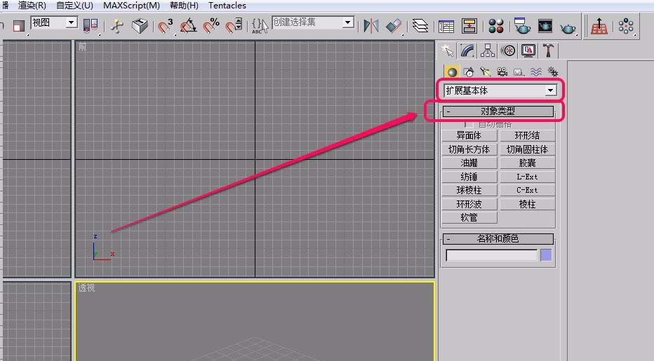Expand the 扩展基本体 dropdown list
The height and width of the screenshot is (361, 654).
[x=550, y=90]
